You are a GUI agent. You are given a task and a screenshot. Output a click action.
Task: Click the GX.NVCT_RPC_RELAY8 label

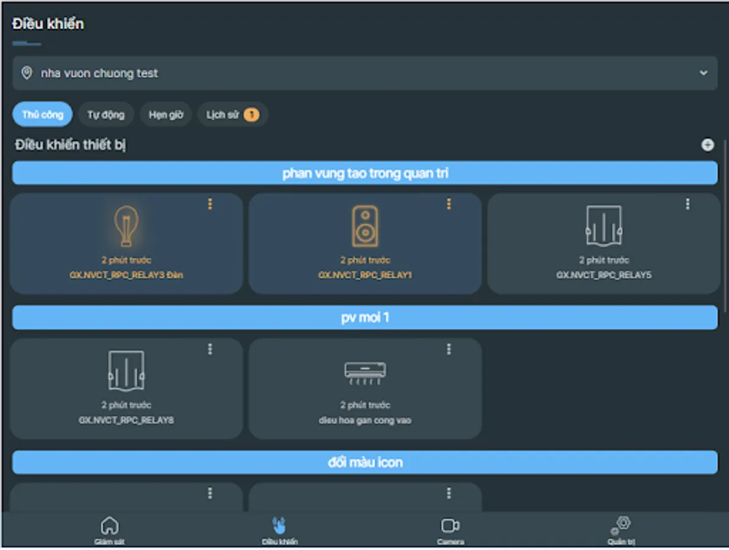coord(126,420)
